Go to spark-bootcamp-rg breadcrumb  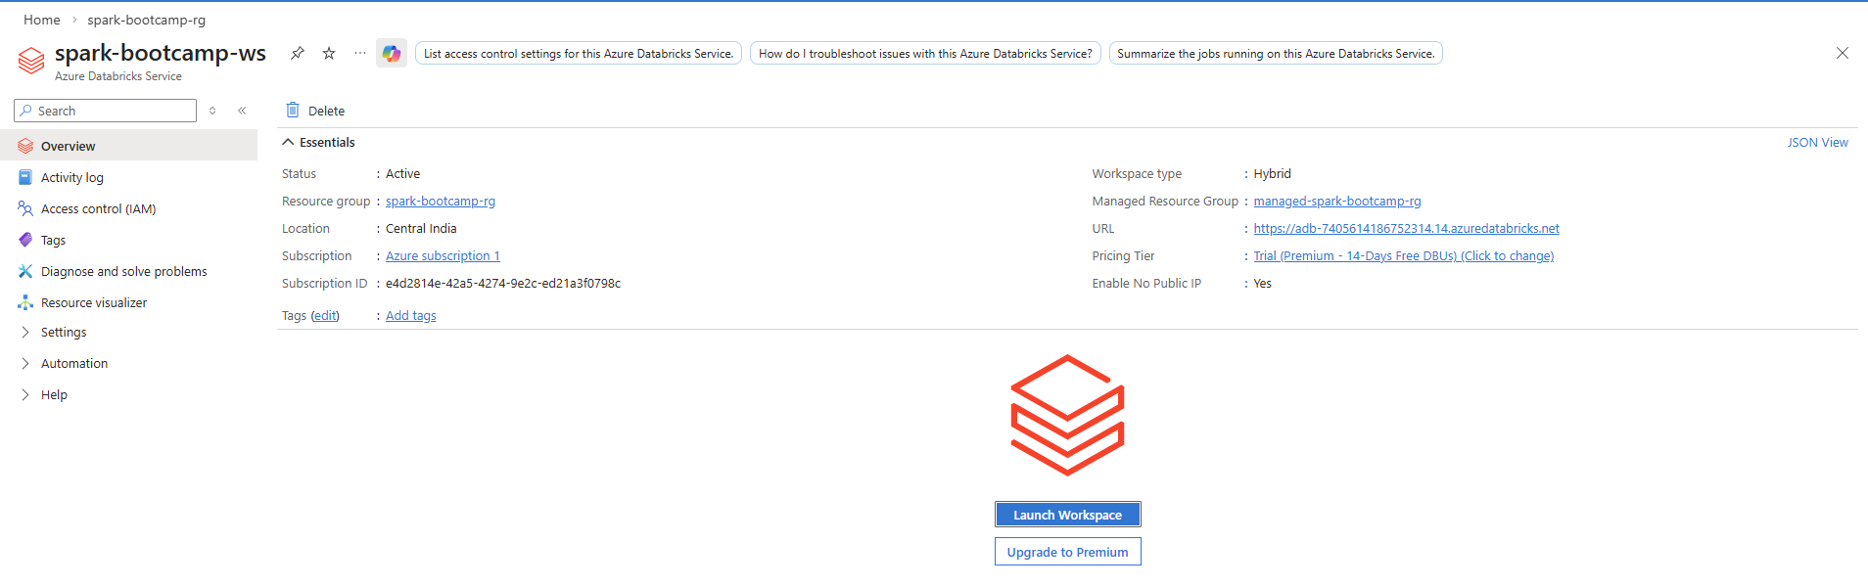[x=147, y=20]
